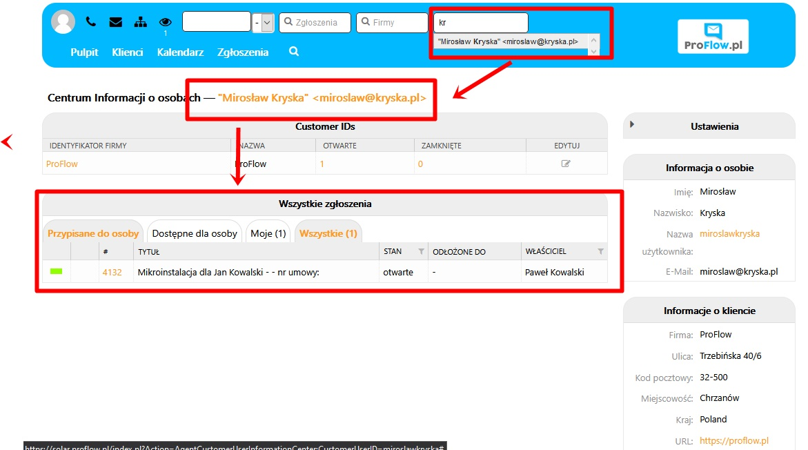Click the organization hierarchy icon

140,22
